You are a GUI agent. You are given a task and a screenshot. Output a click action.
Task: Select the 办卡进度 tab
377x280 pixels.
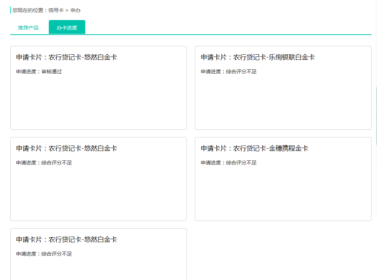click(x=67, y=27)
